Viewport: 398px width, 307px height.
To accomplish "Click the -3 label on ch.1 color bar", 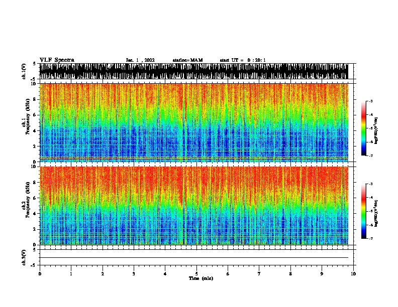I will tap(370, 101).
